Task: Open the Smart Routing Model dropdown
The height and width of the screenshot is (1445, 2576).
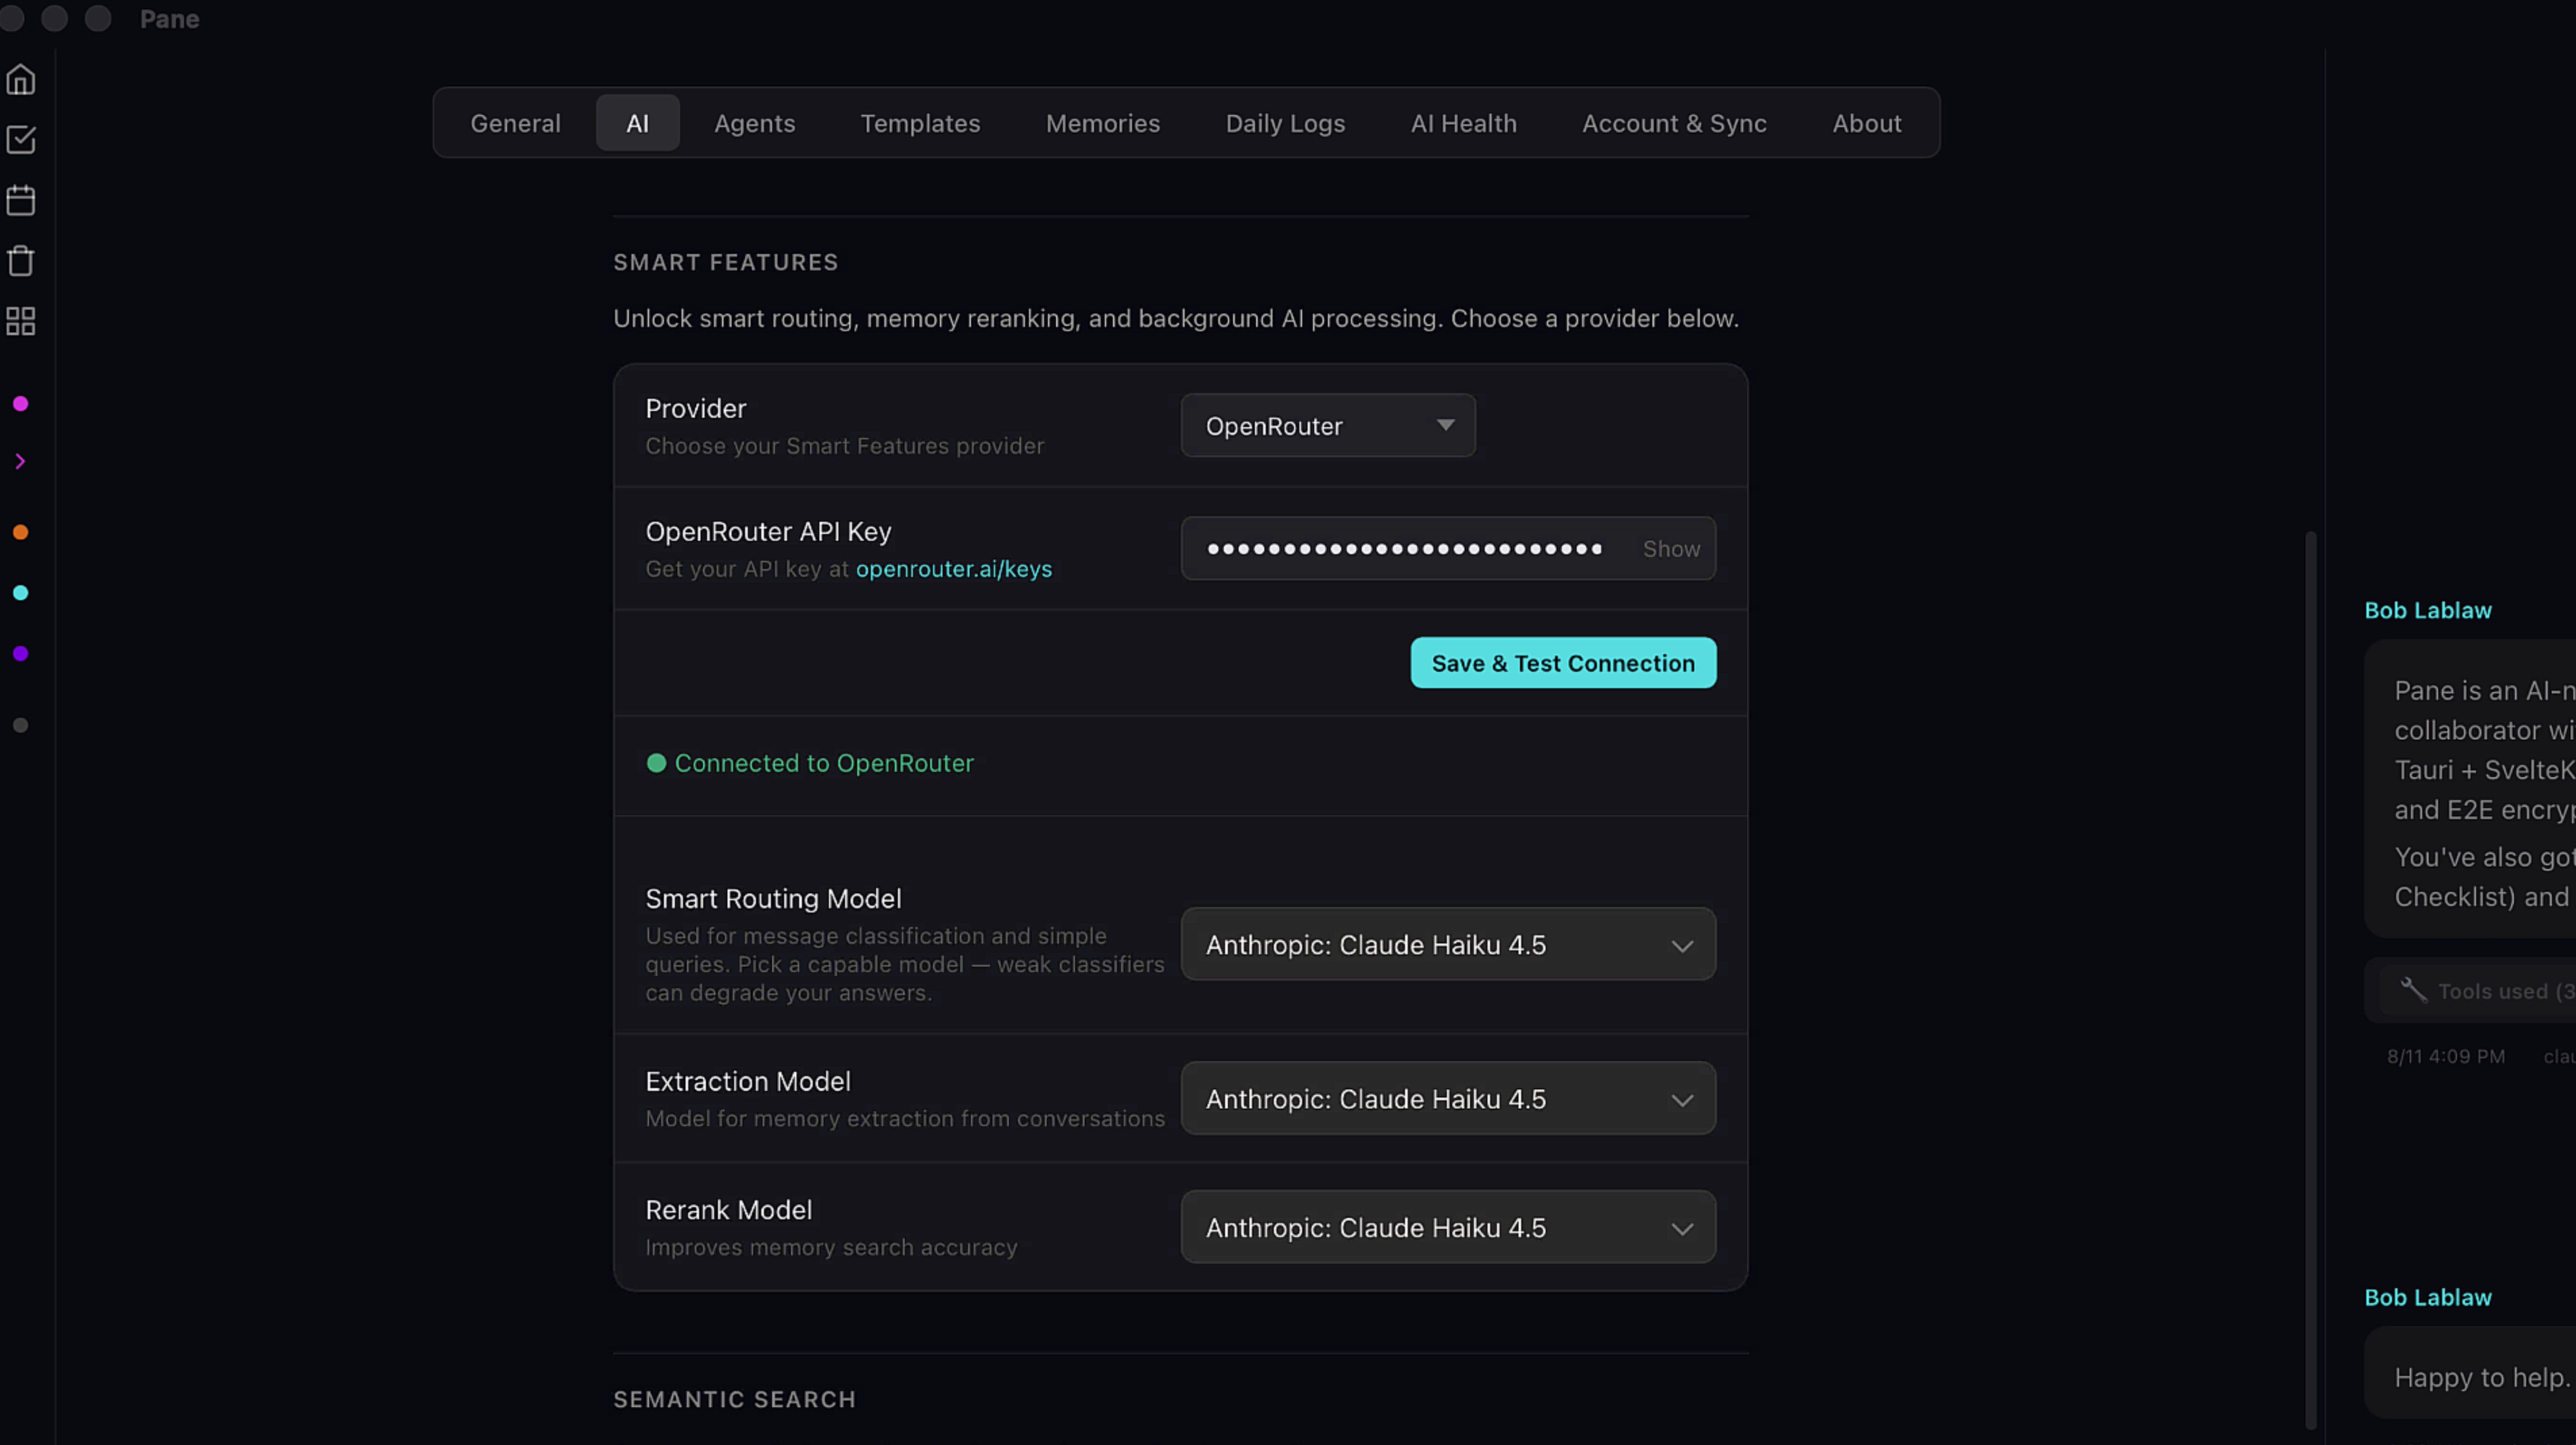Action: point(1448,944)
